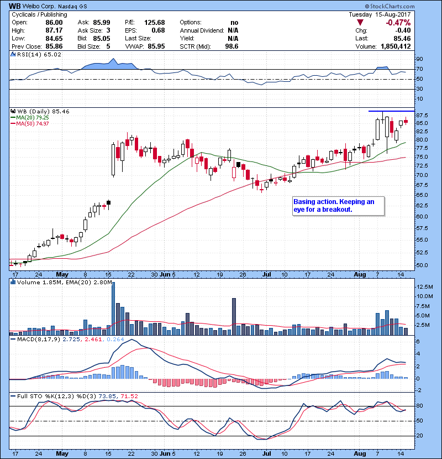This screenshot has width=442, height=459.
Task: Click the date 'Tuesday 15-Aug-2017'
Action: [380, 14]
